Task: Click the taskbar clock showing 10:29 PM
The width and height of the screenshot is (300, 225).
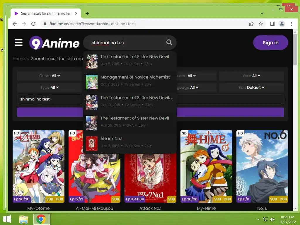Action: (x=287, y=219)
